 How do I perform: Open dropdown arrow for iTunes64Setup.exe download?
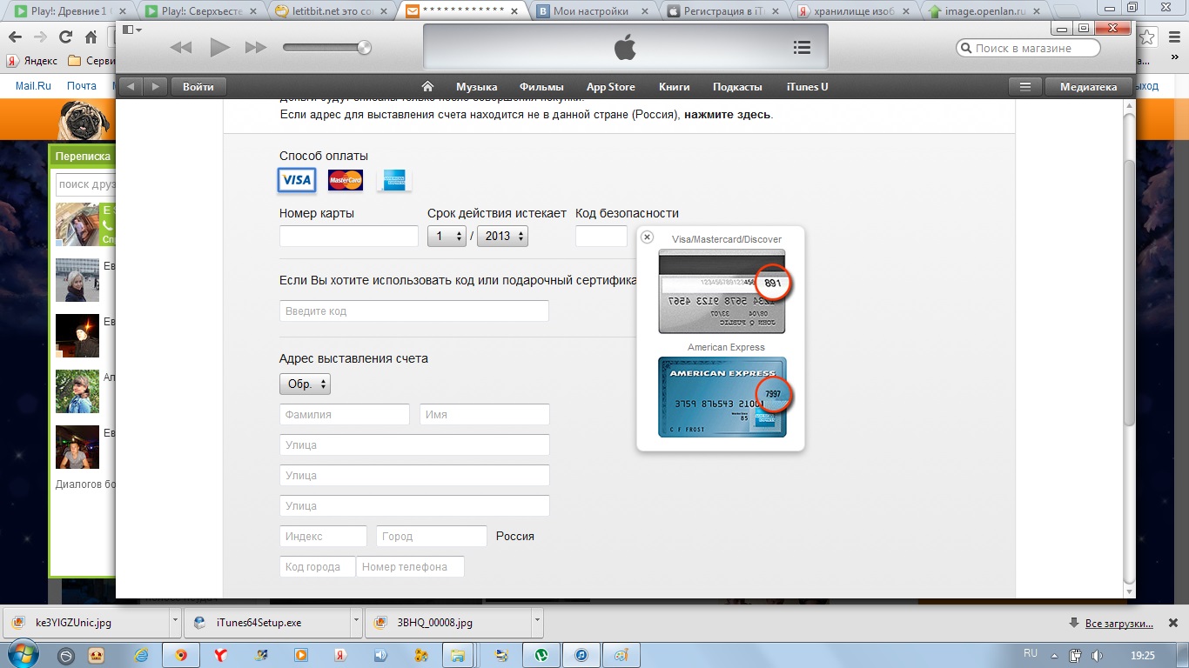tap(356, 623)
